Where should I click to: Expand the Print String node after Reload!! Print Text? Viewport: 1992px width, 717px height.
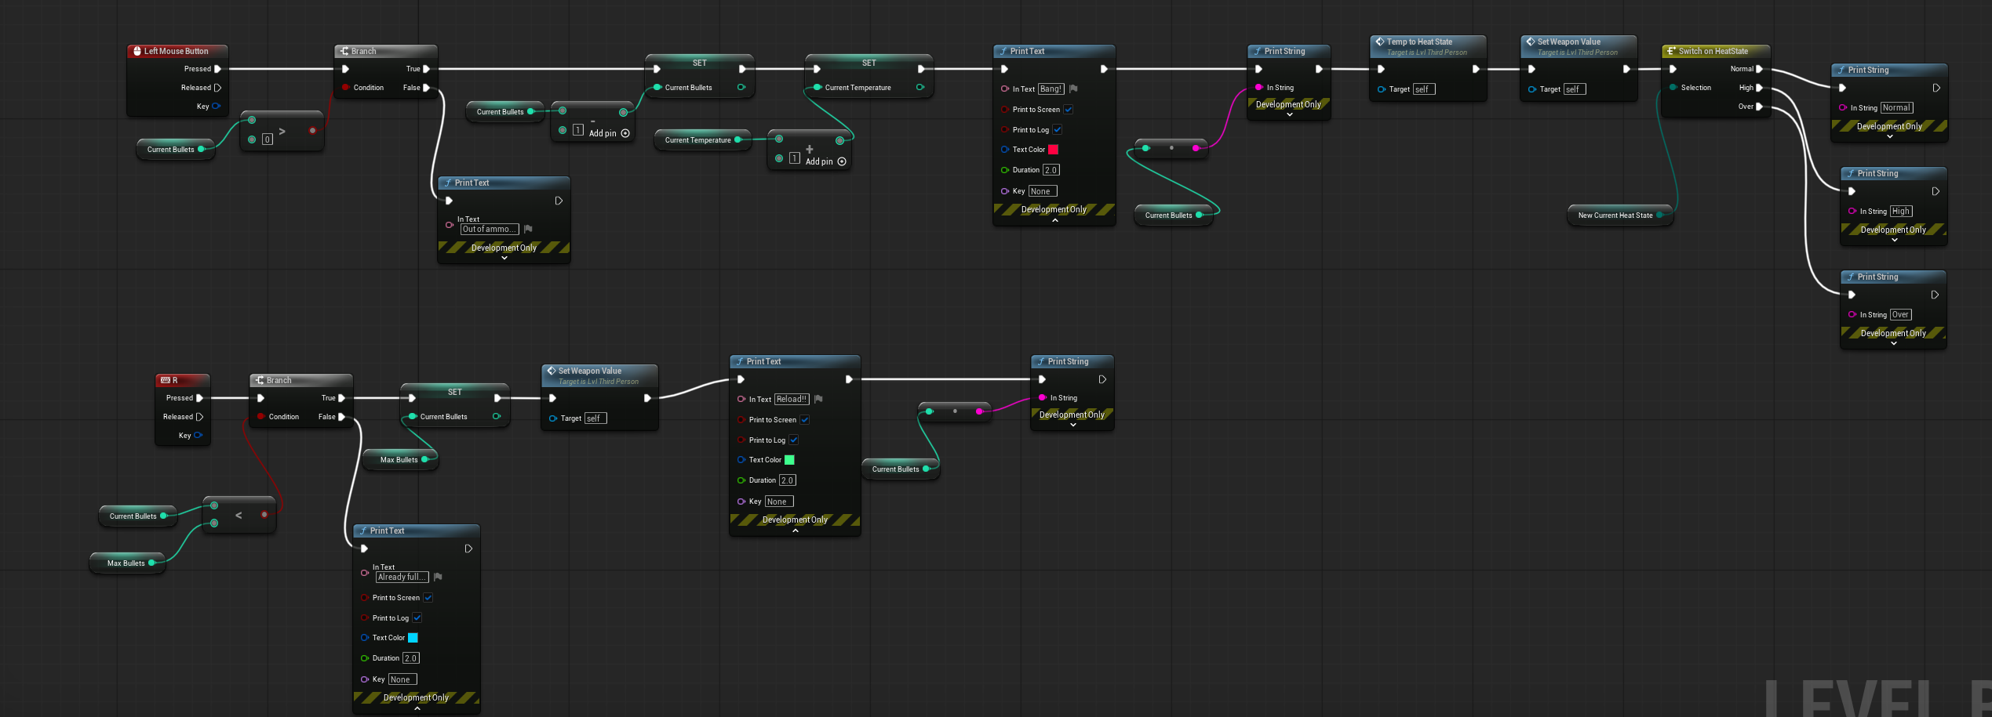point(1073,425)
